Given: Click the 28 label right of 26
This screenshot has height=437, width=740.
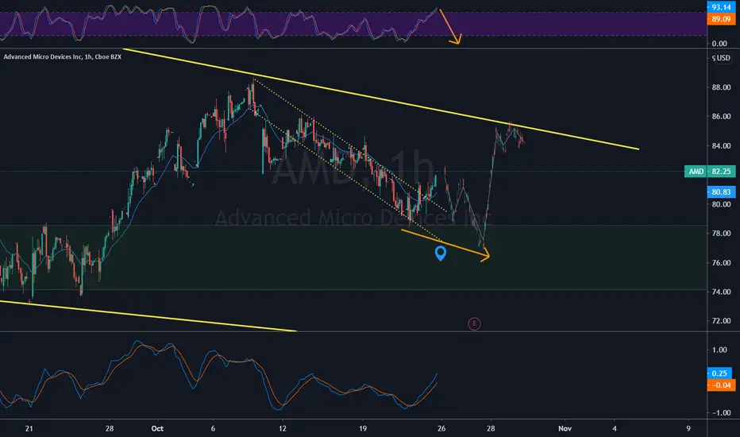Looking at the screenshot, I should [x=491, y=428].
